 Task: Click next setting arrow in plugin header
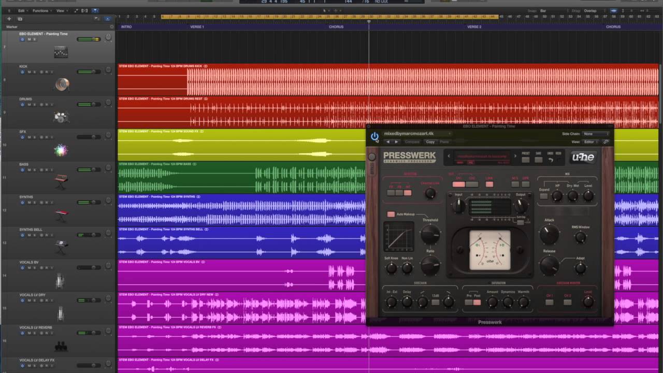396,142
